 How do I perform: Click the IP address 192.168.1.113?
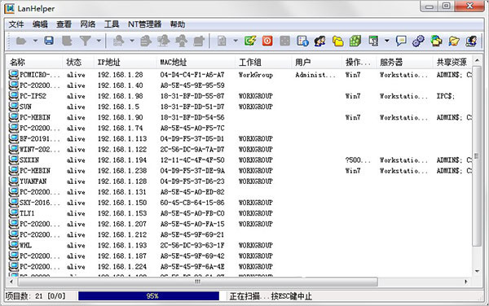[122, 138]
